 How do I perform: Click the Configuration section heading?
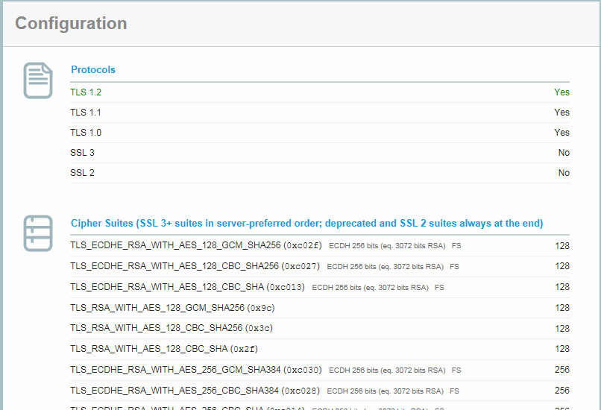[x=71, y=23]
